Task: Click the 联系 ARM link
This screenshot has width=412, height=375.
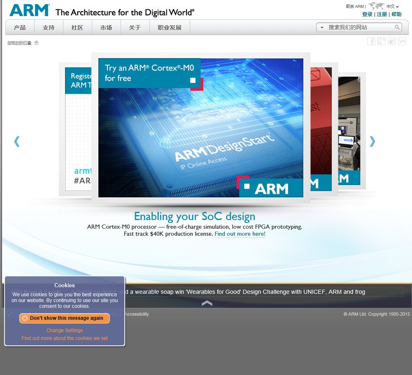Action: (x=355, y=6)
